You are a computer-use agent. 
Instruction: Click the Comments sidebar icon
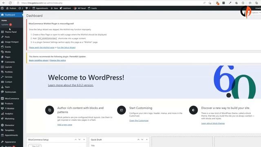click(2, 62)
